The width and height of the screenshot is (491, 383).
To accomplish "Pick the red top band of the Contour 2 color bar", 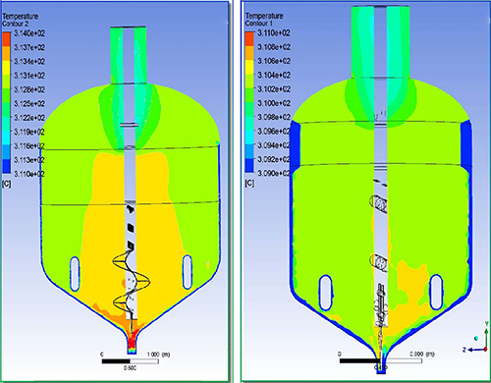I will [7, 38].
